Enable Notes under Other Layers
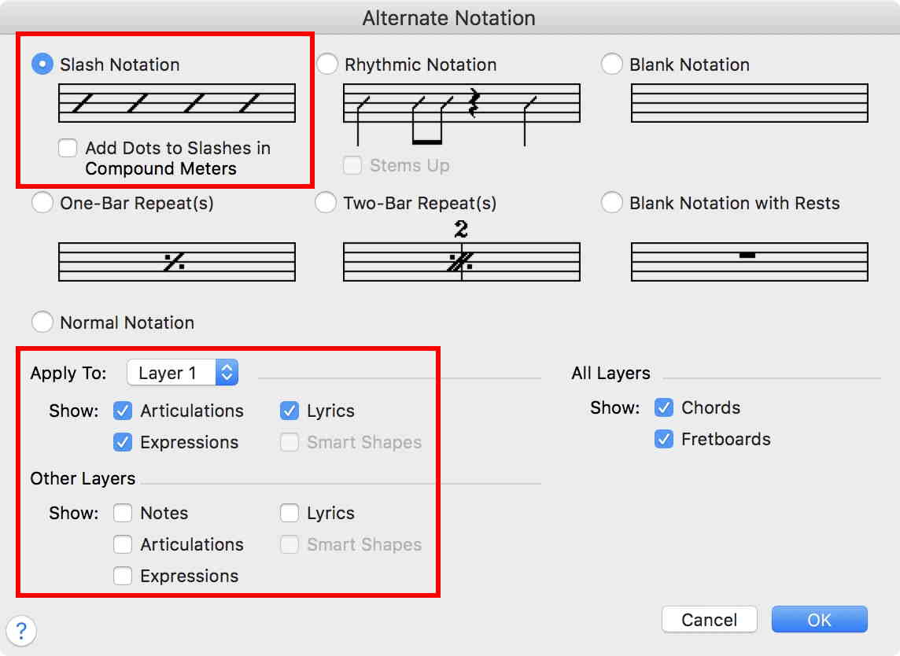The width and height of the screenshot is (900, 656). coord(123,513)
